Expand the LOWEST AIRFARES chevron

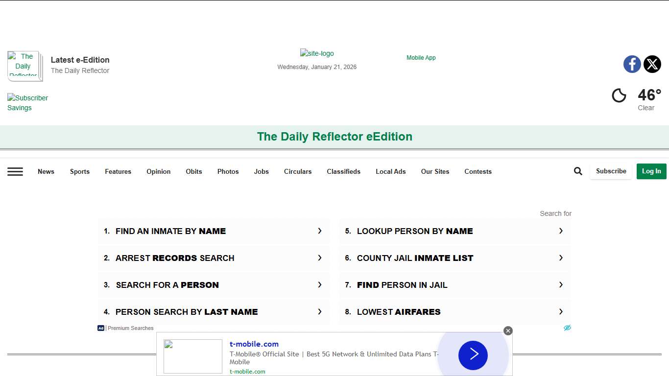[x=561, y=311]
